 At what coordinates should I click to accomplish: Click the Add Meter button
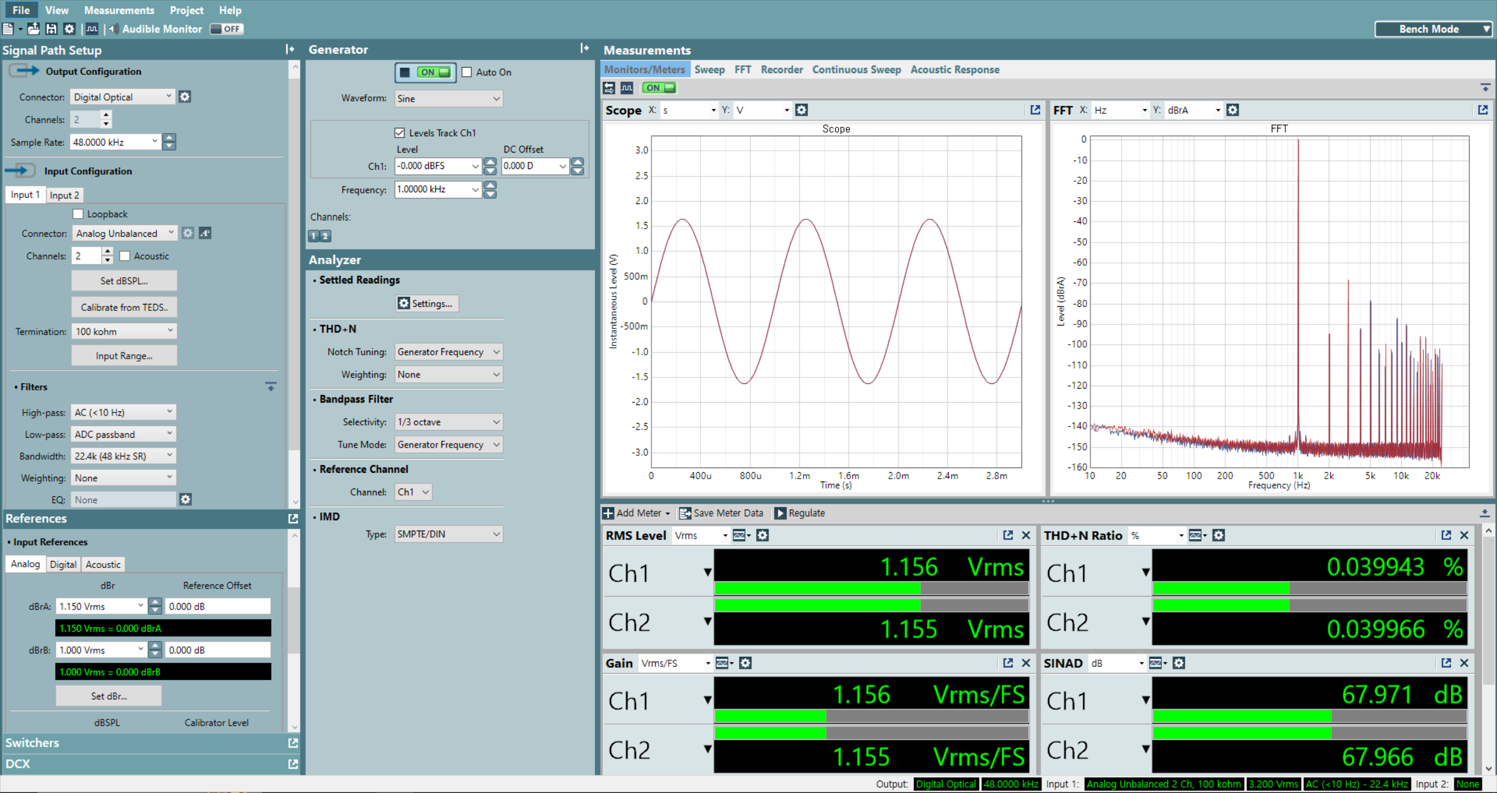(x=634, y=512)
